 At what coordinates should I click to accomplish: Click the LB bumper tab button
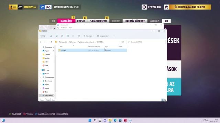54,21
